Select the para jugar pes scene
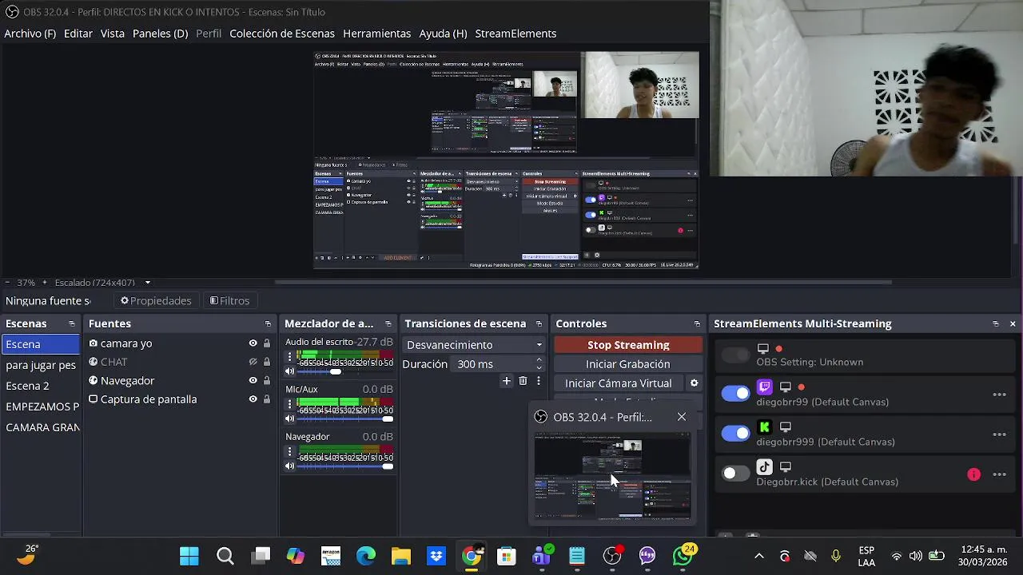 (41, 365)
